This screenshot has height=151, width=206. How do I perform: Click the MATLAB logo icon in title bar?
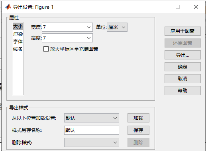click(8, 7)
